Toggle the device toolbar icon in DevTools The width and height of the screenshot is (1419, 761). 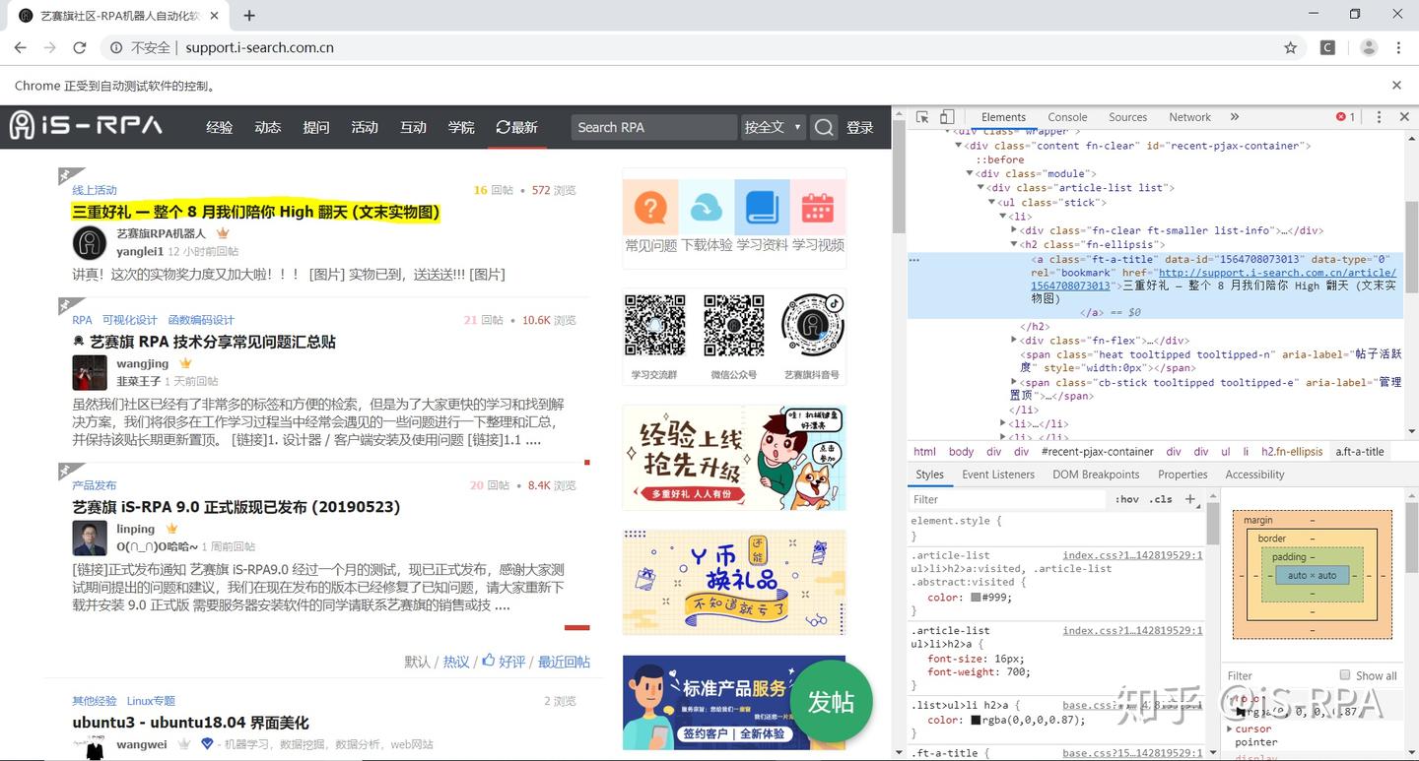click(x=947, y=116)
